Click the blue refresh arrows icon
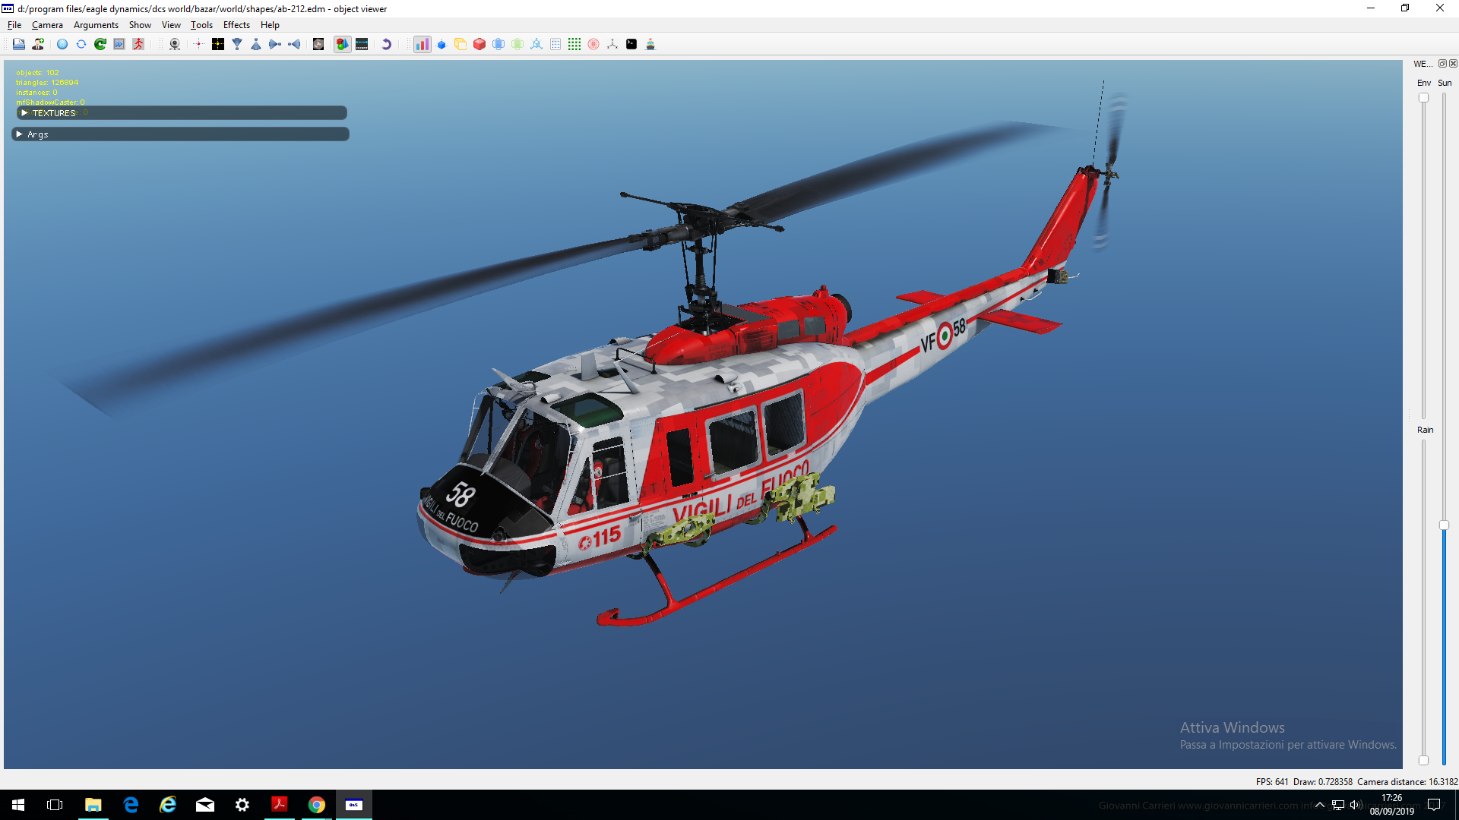 (81, 44)
